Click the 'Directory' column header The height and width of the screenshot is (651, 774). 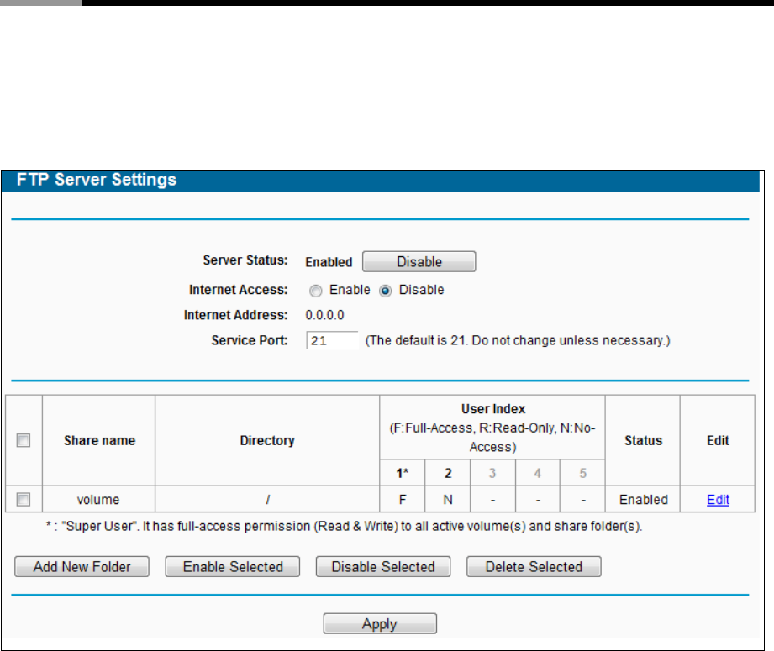pos(267,440)
